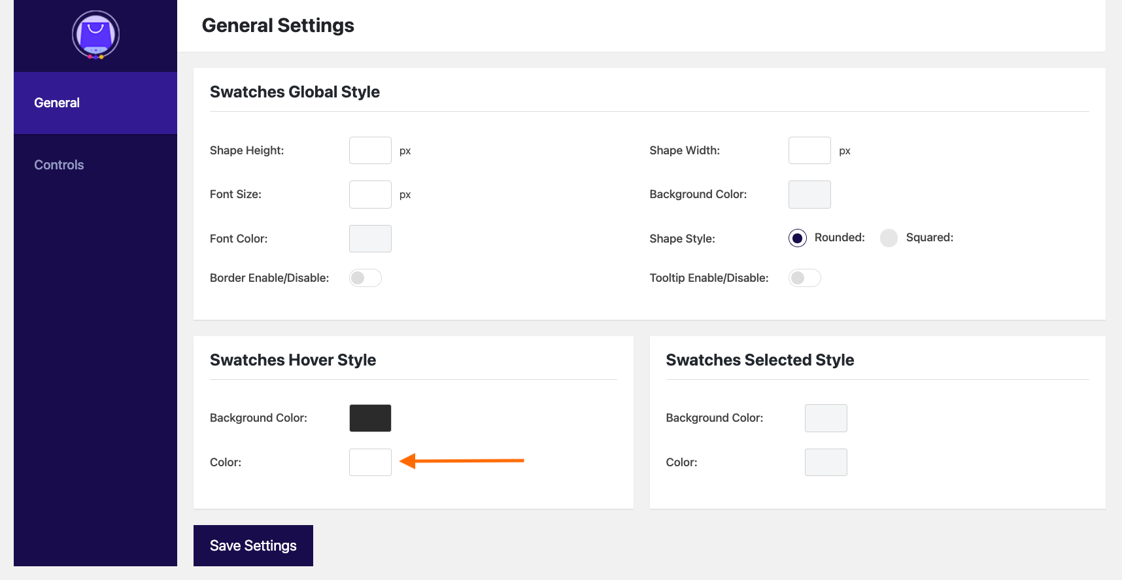This screenshot has width=1122, height=580.
Task: Click the Rounded: label text
Action: pyautogui.click(x=840, y=237)
